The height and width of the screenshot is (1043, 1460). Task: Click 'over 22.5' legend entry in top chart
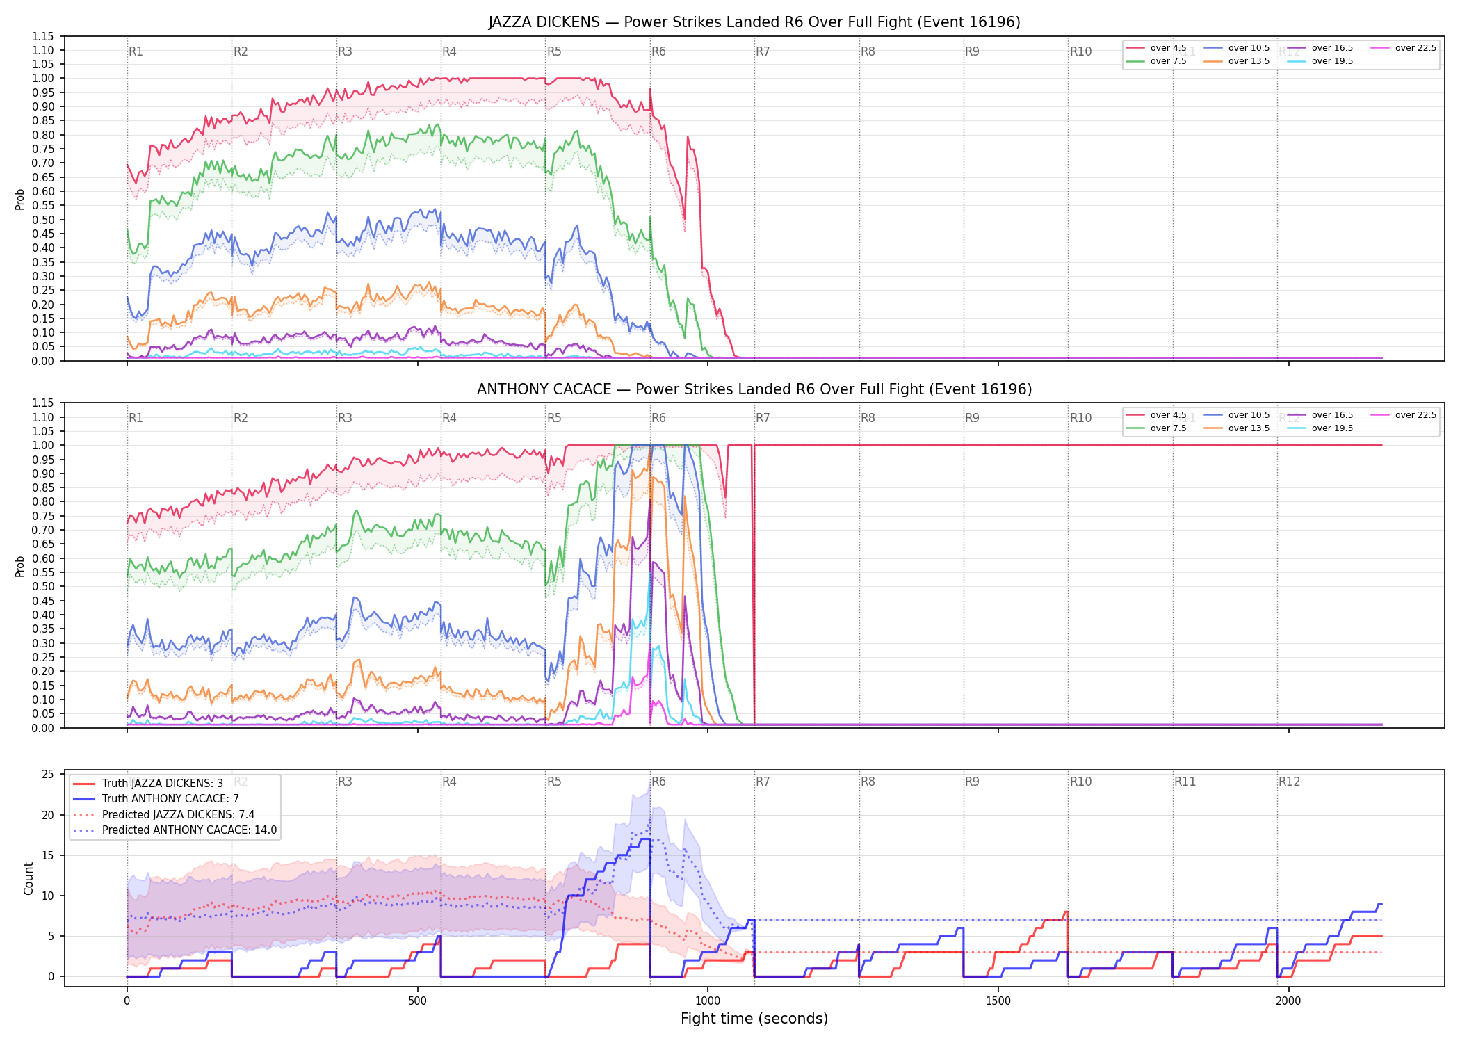pyautogui.click(x=1404, y=48)
